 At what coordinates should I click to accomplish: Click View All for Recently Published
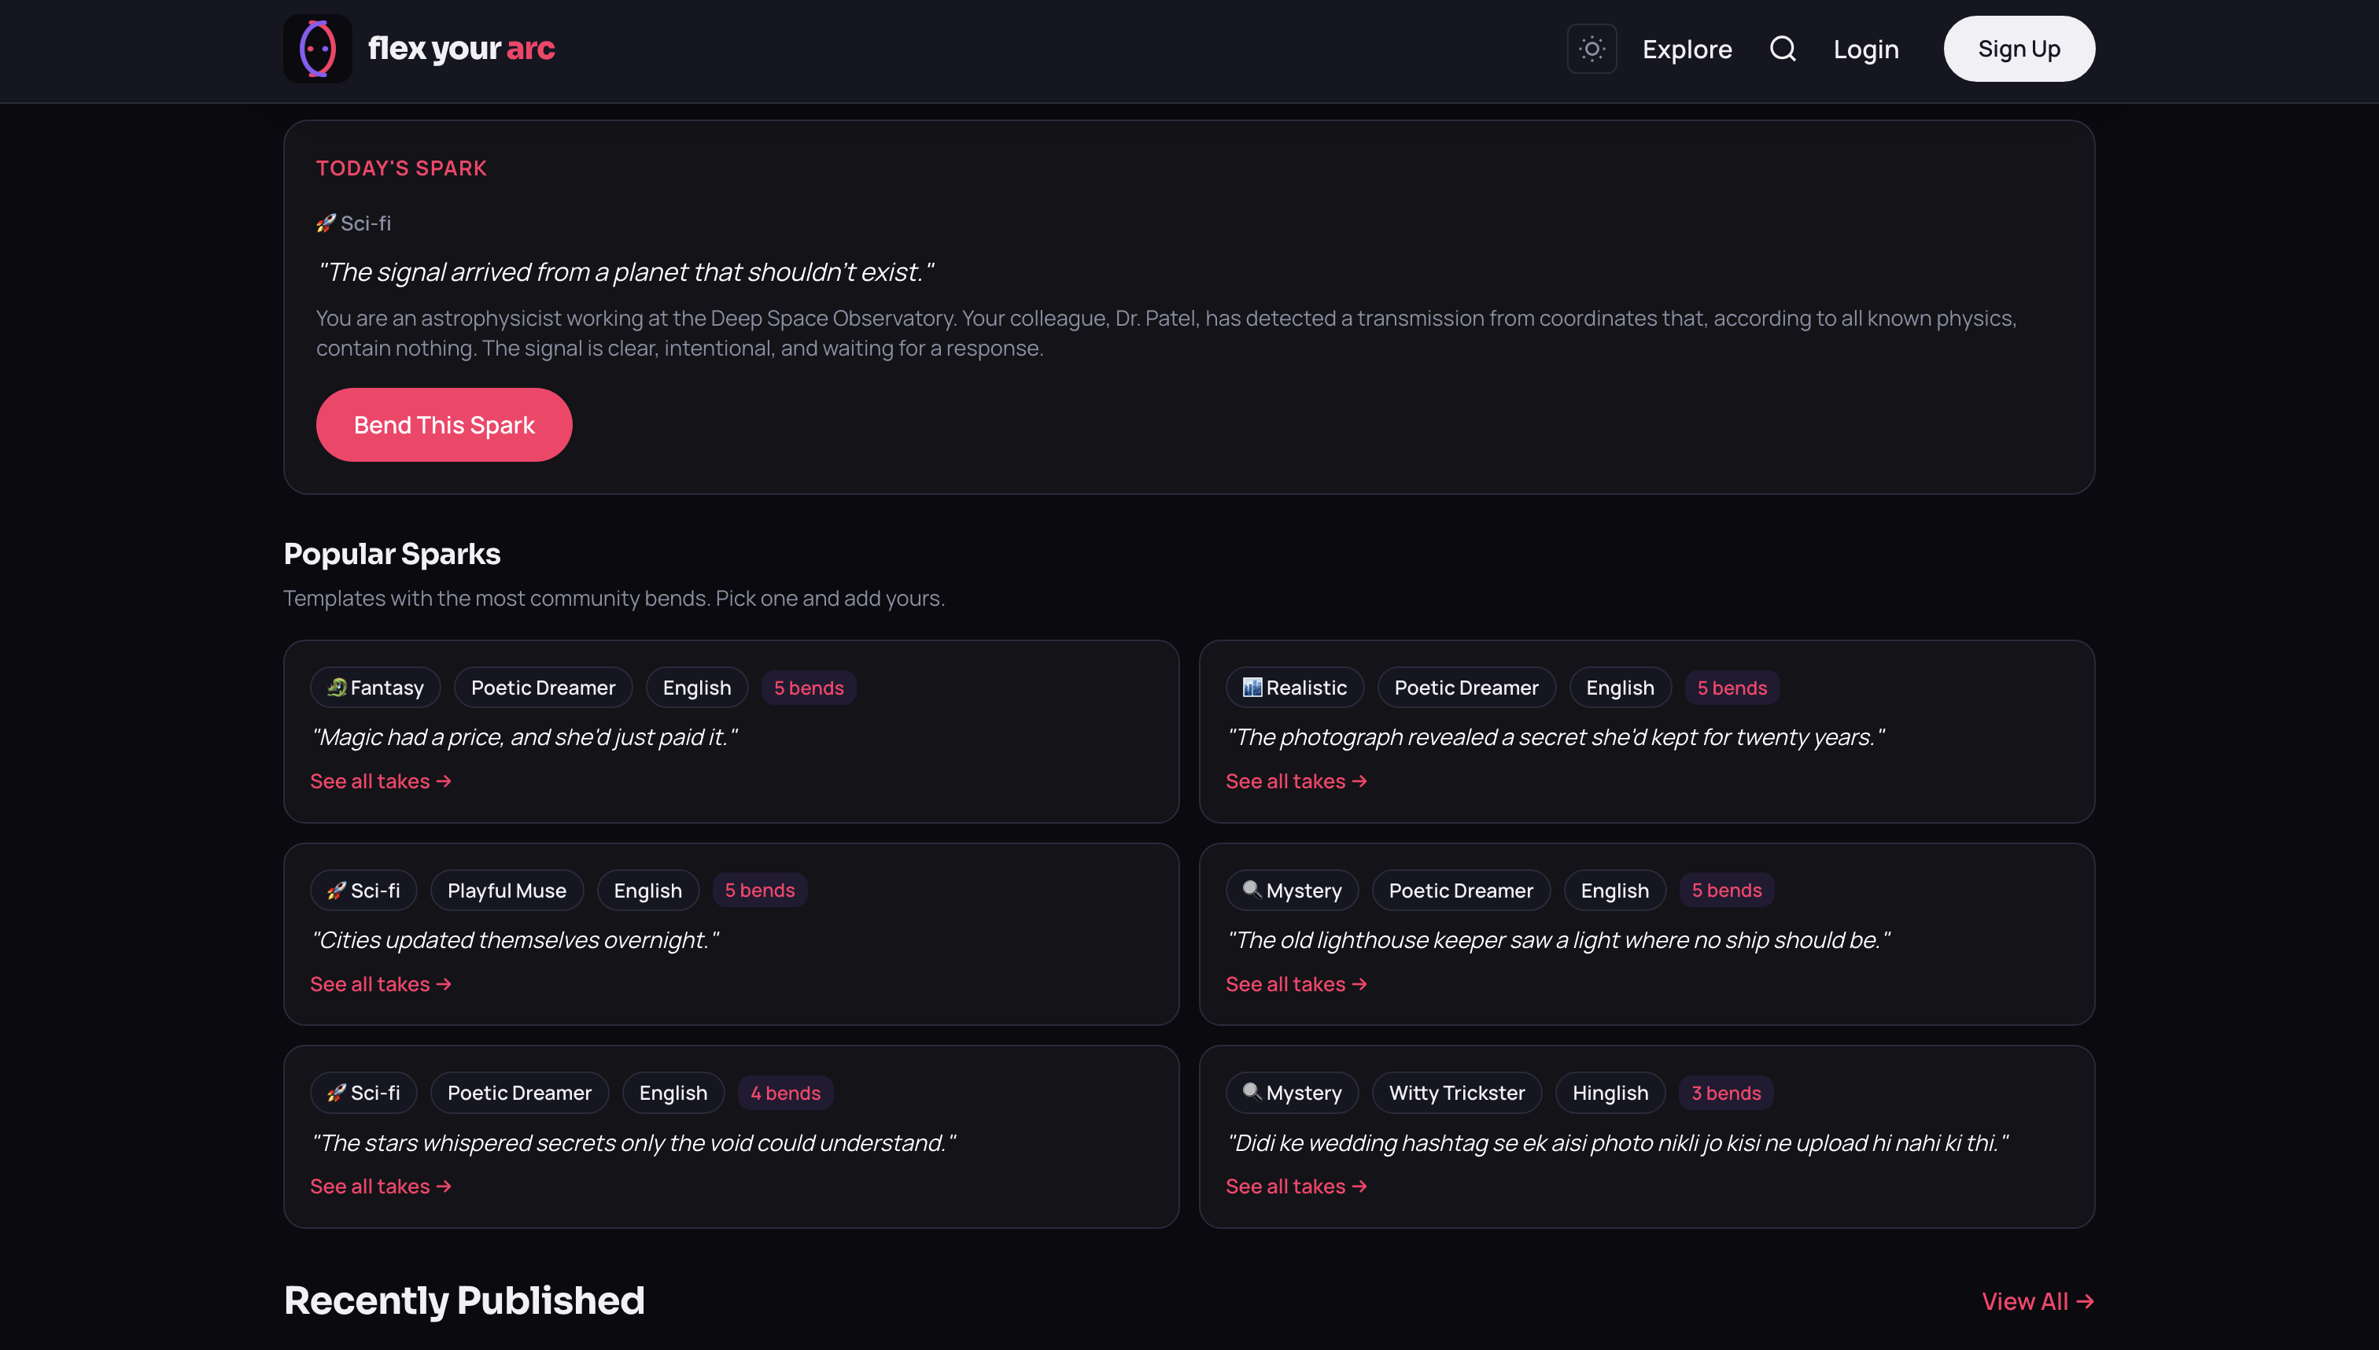(2037, 1301)
